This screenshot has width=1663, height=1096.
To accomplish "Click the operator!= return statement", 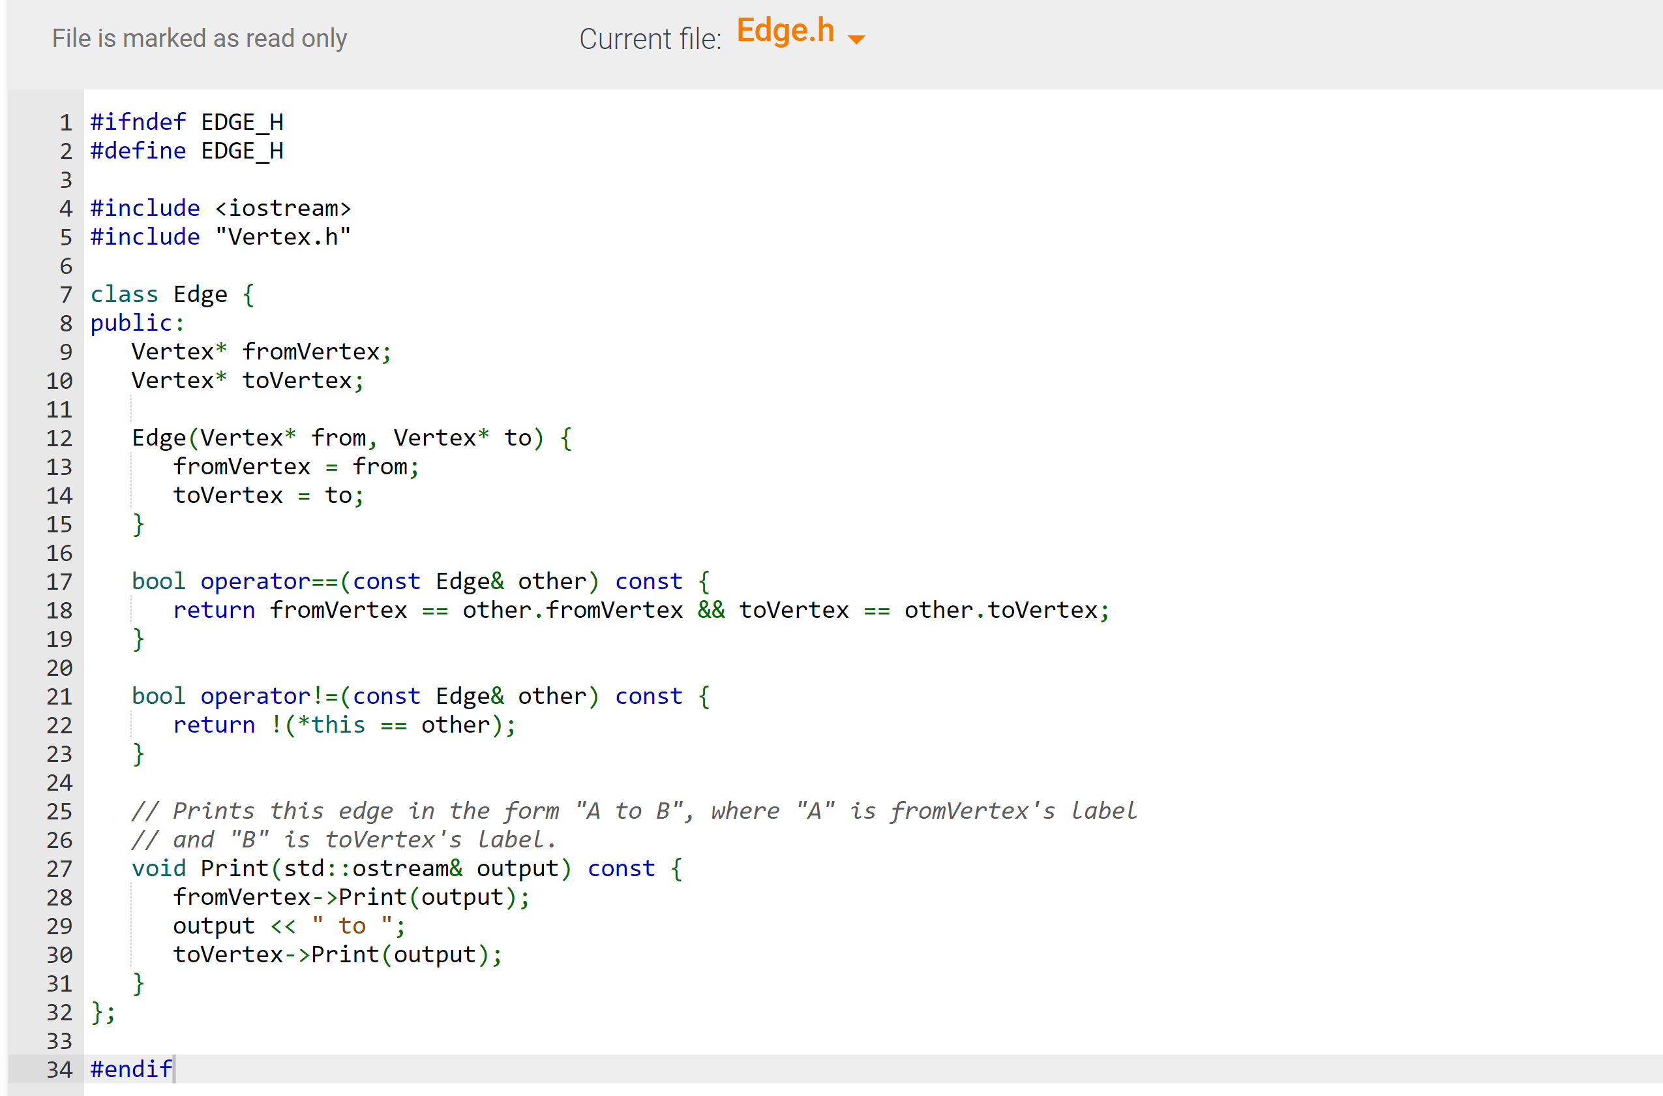I will pos(342,725).
